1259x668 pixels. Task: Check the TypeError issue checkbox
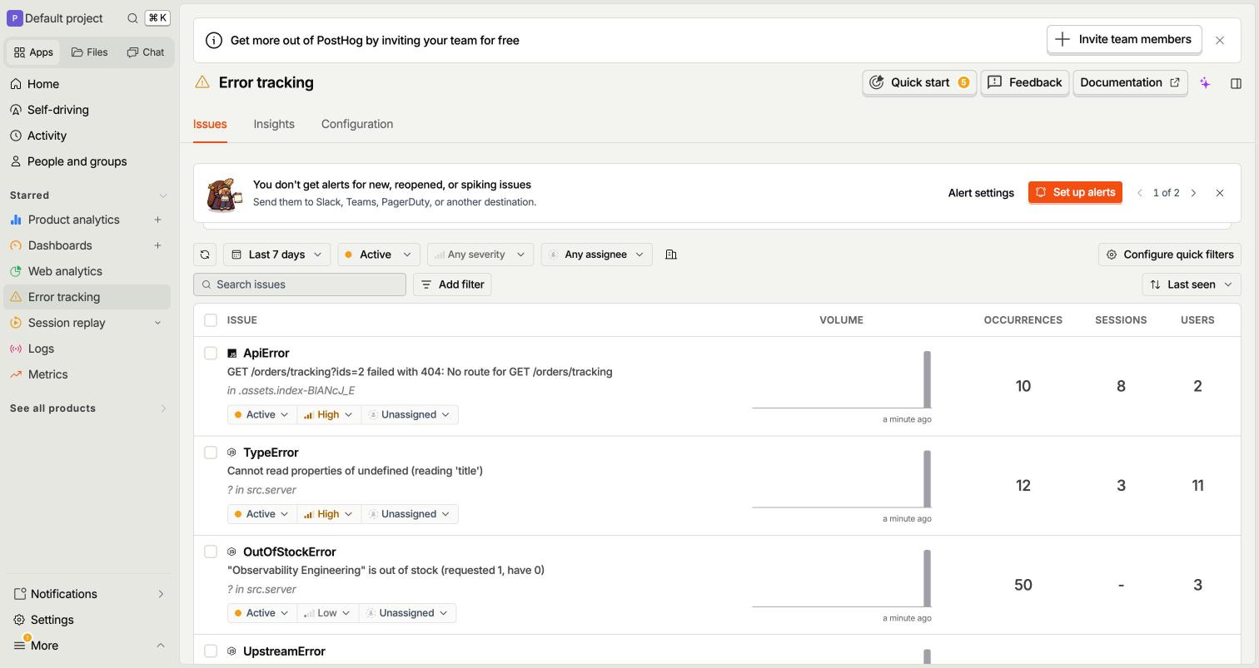(211, 453)
